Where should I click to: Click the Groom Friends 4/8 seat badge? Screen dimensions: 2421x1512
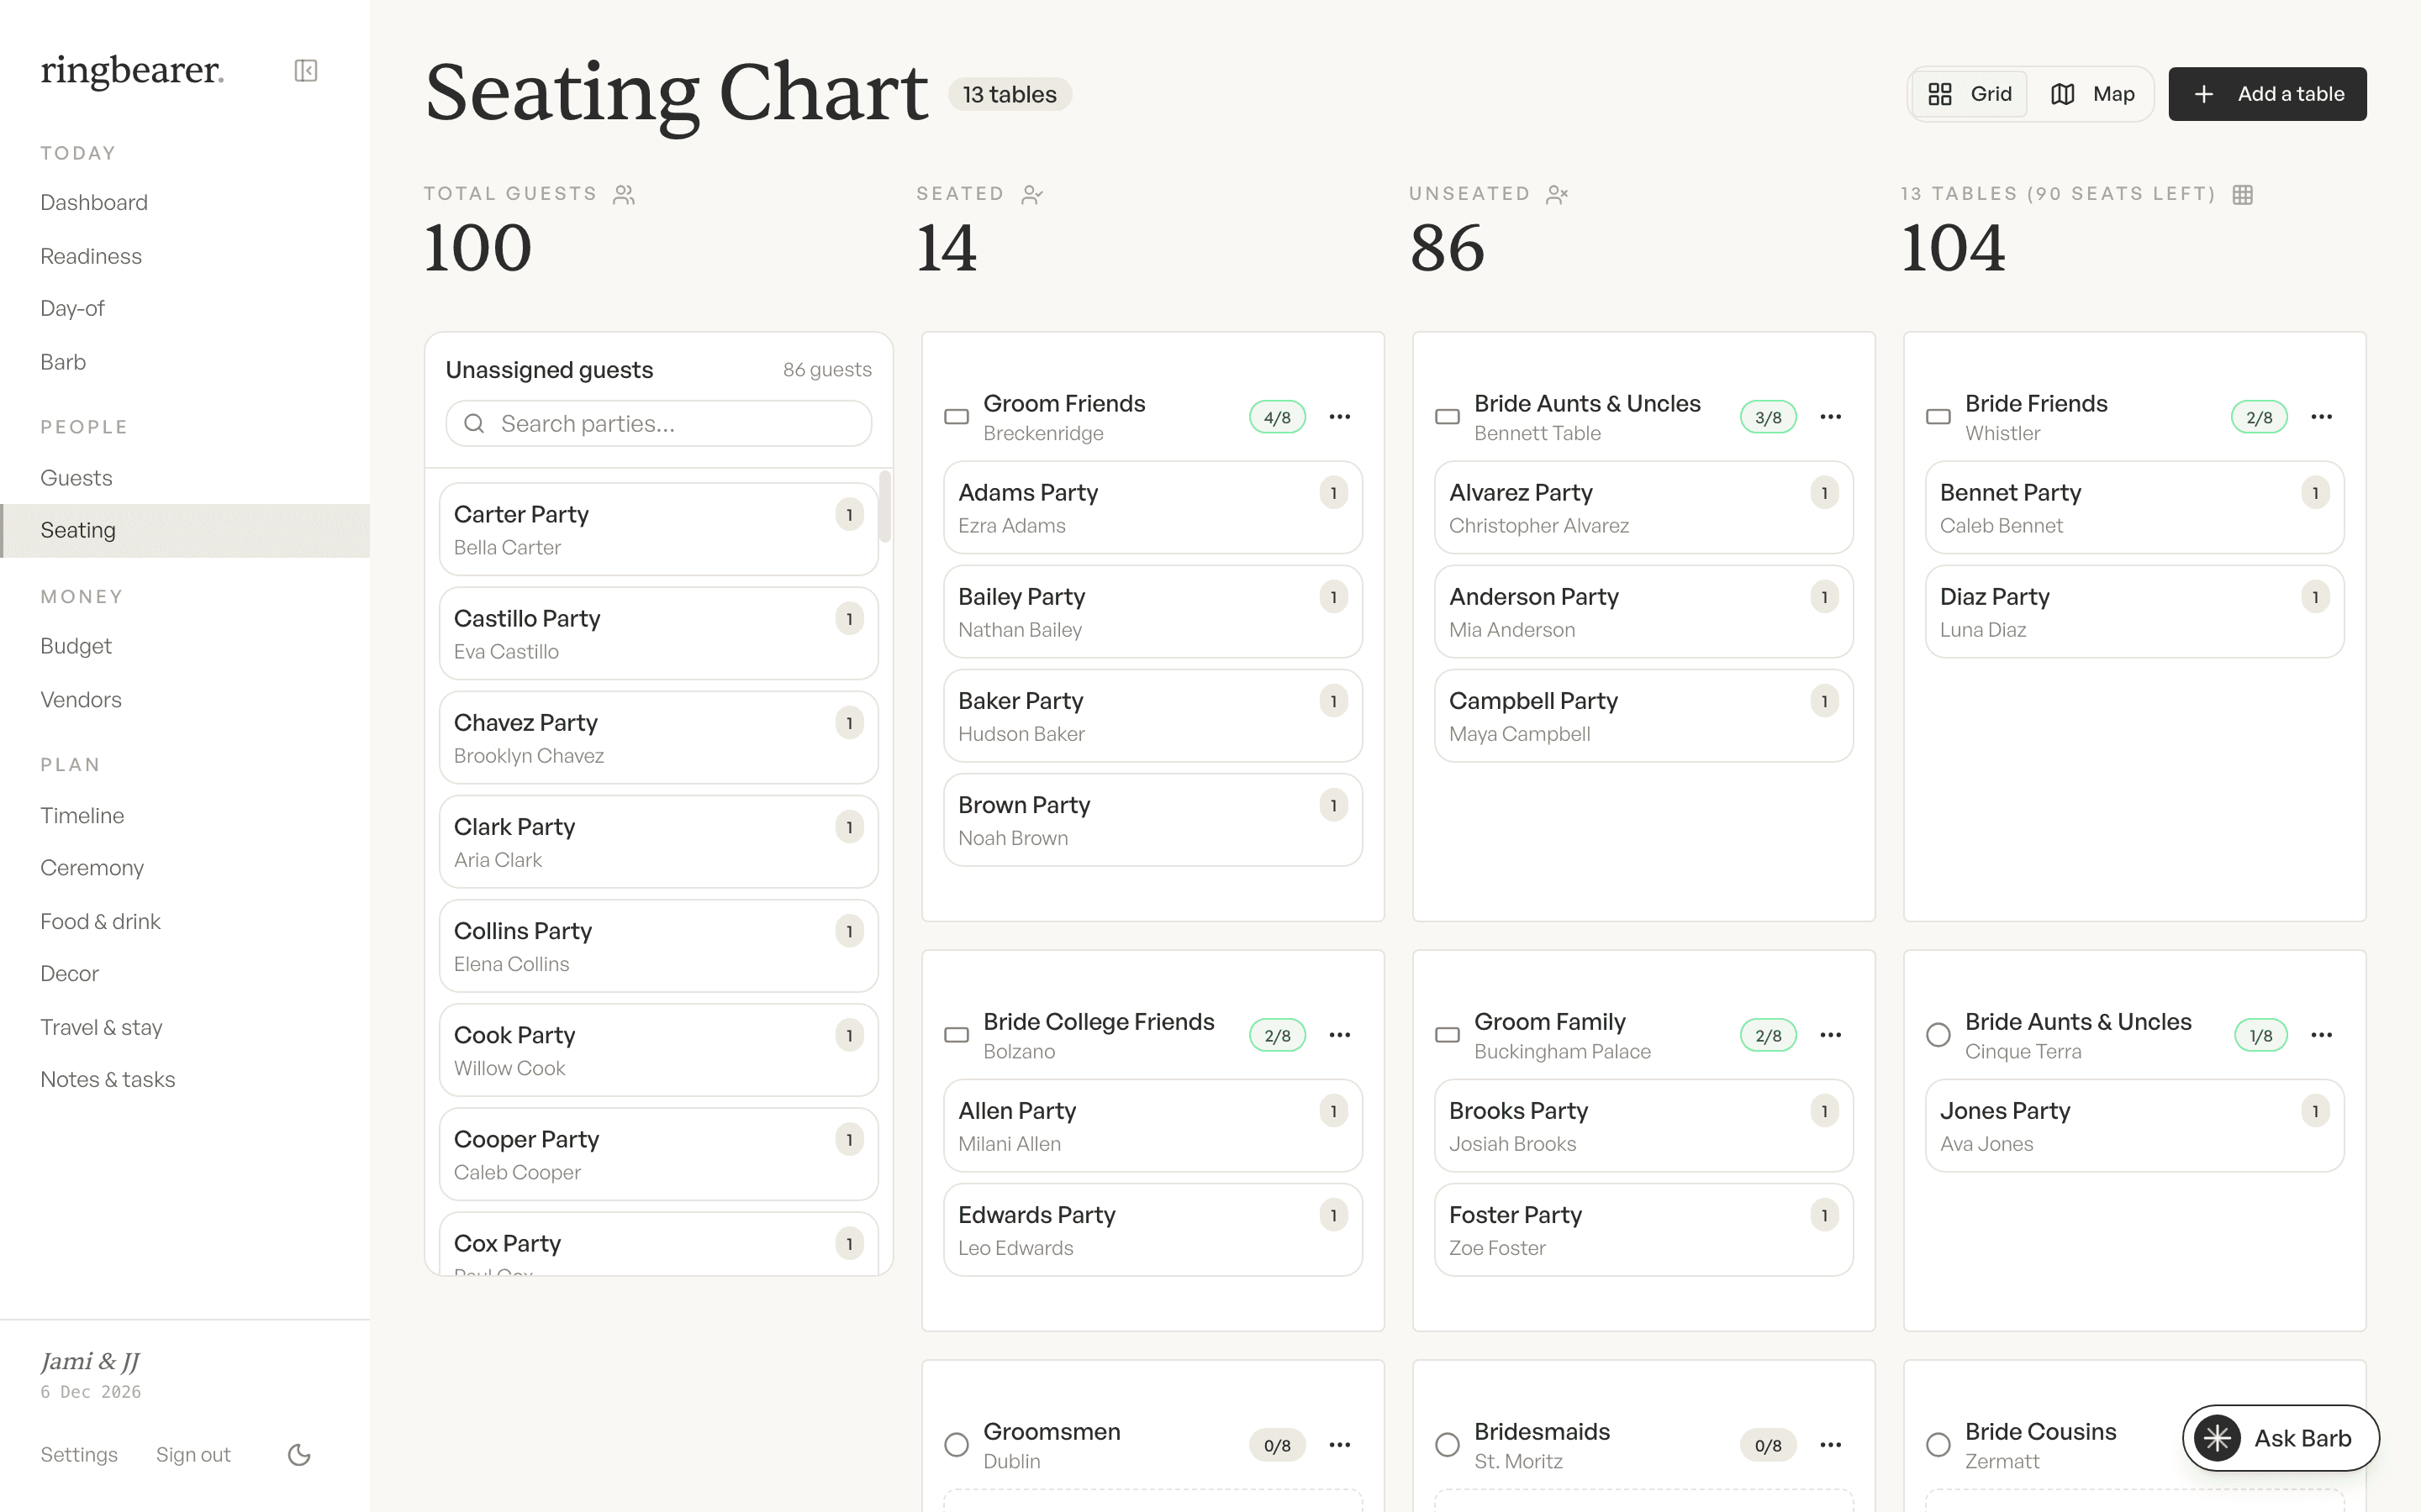[x=1277, y=417]
